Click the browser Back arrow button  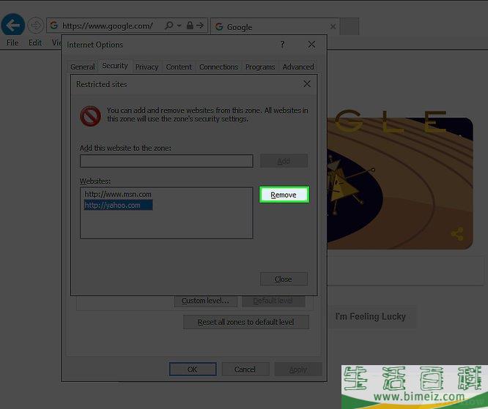click(12, 25)
